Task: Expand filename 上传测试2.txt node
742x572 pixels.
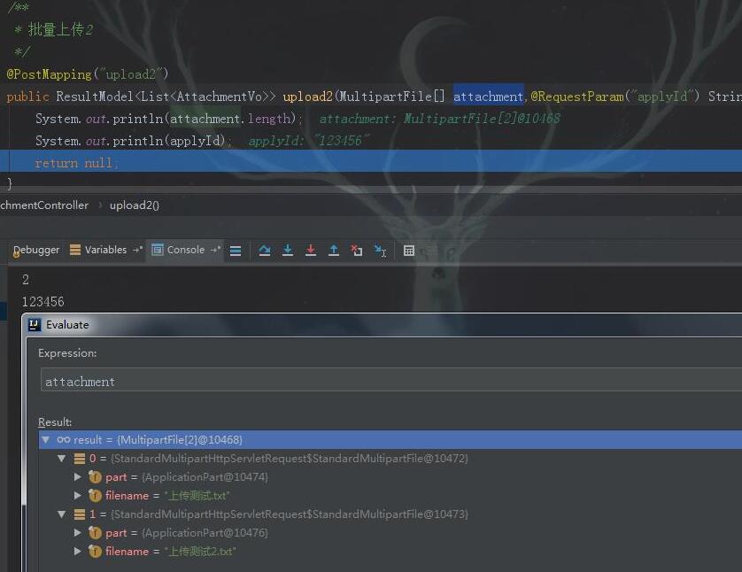Action: point(78,551)
